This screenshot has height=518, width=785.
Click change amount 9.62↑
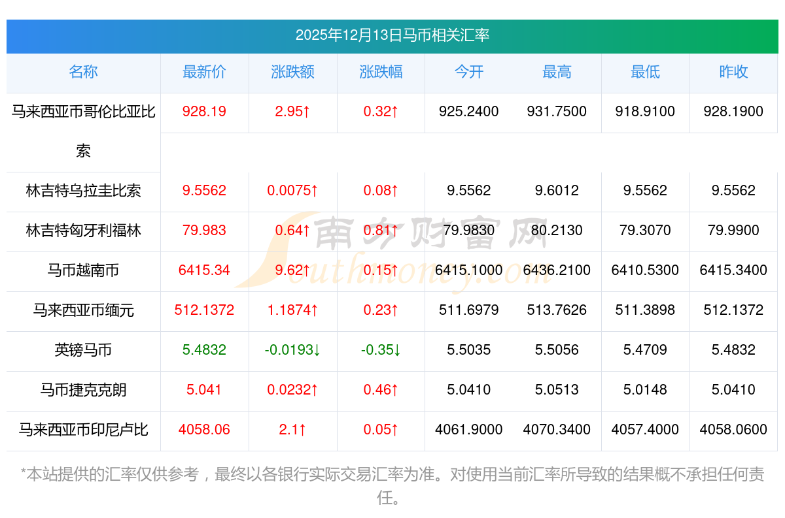click(292, 270)
